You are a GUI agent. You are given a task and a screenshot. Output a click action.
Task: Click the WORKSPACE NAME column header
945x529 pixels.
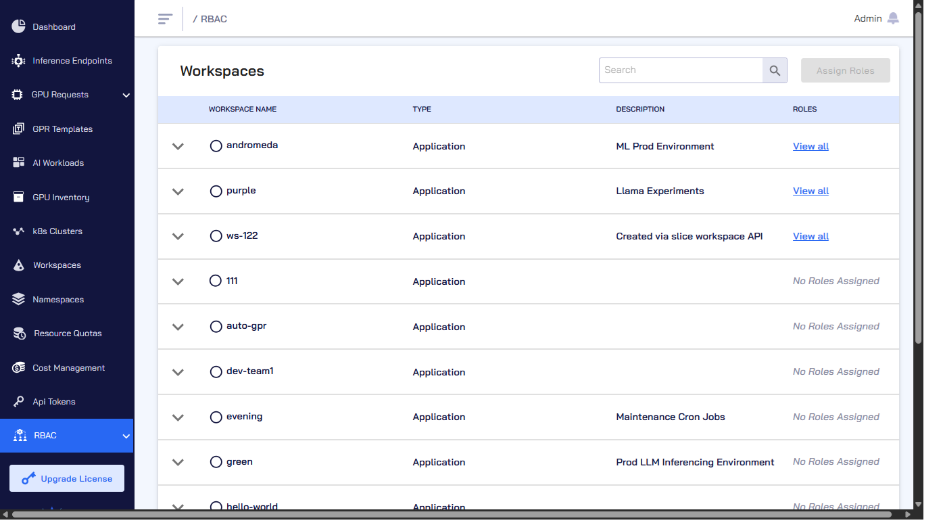click(243, 109)
